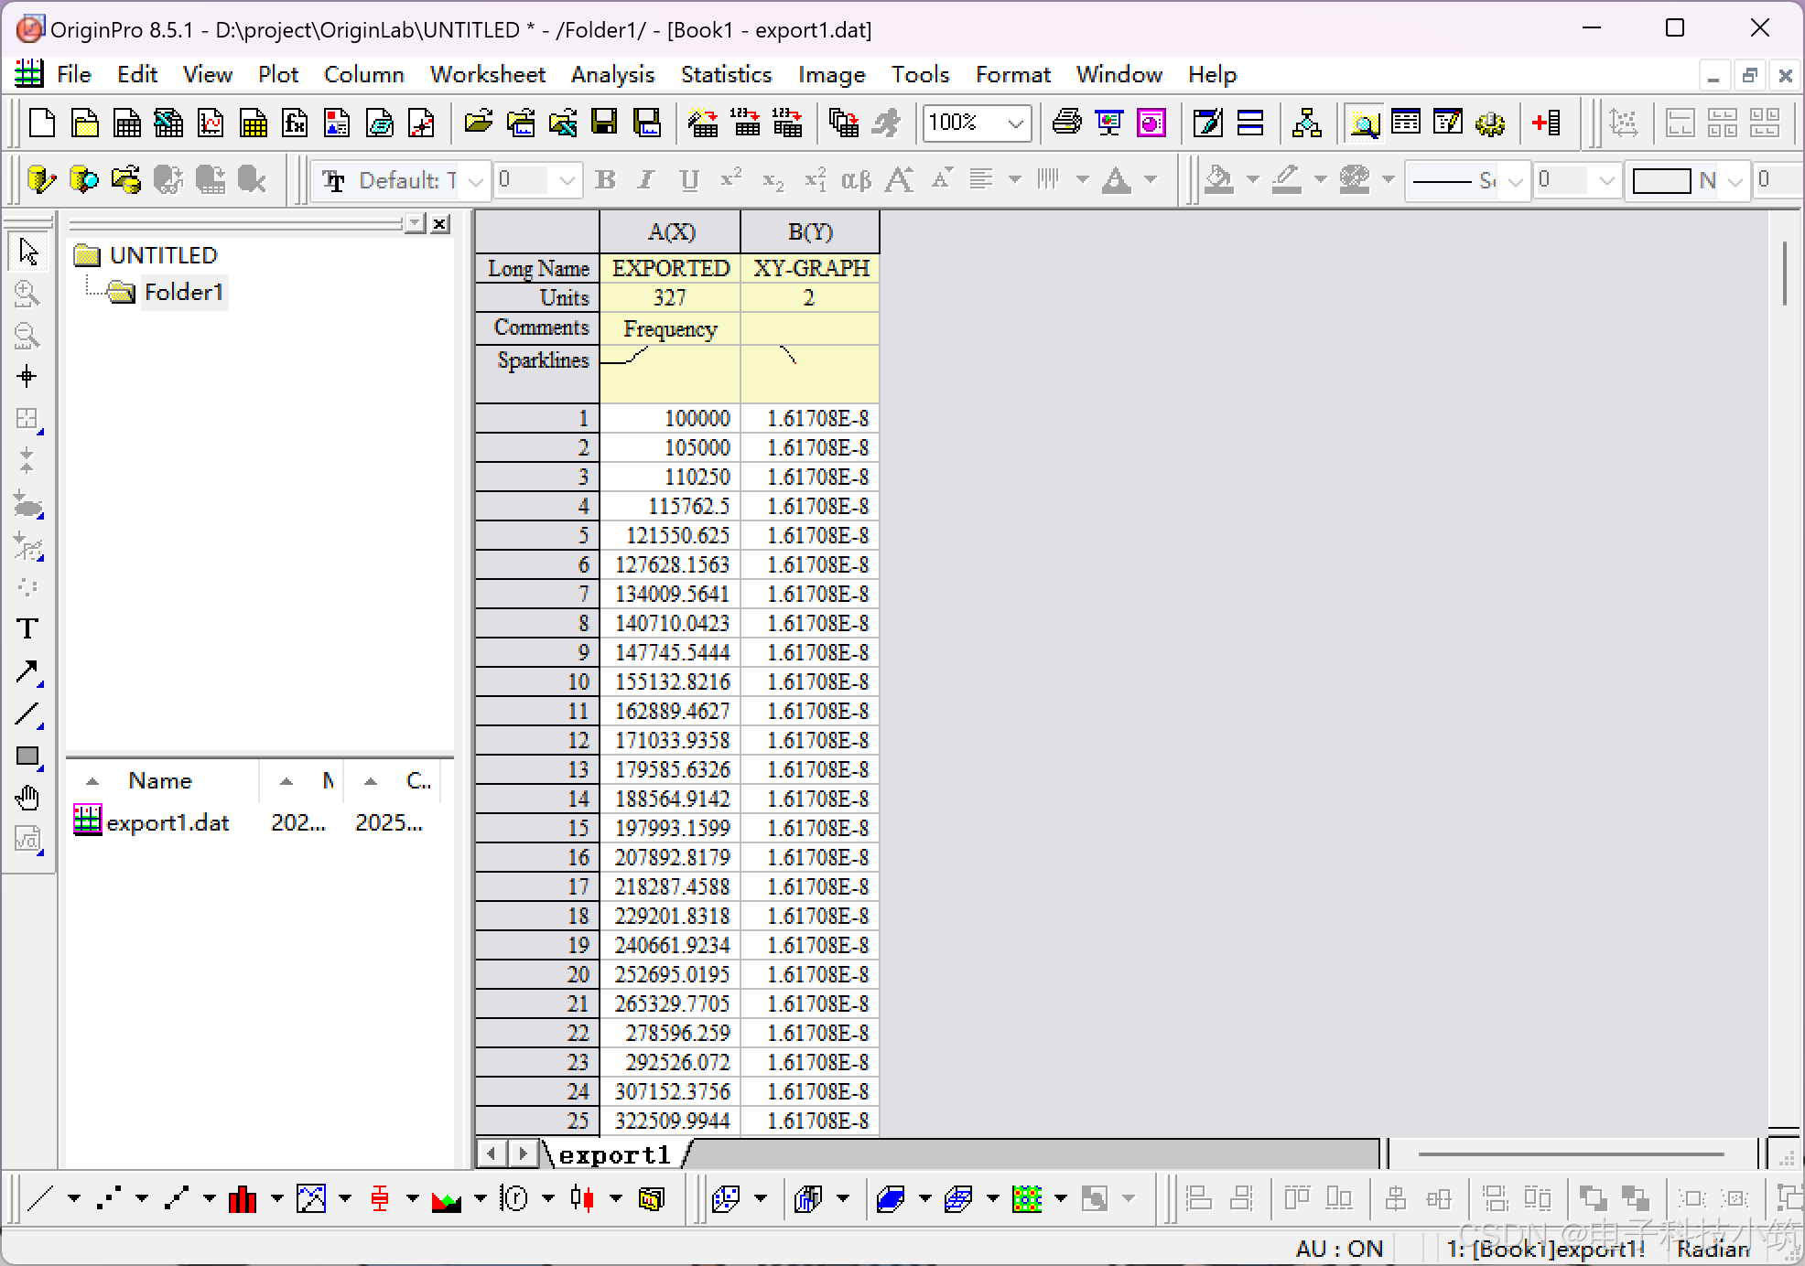The height and width of the screenshot is (1266, 1805).
Task: Select Folder1 in project tree
Action: pos(183,292)
